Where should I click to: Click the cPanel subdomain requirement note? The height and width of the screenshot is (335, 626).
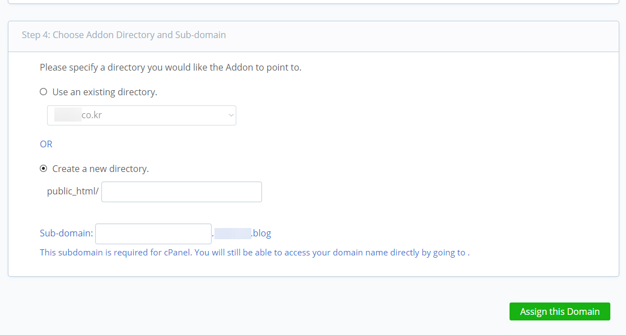pyautogui.click(x=255, y=252)
